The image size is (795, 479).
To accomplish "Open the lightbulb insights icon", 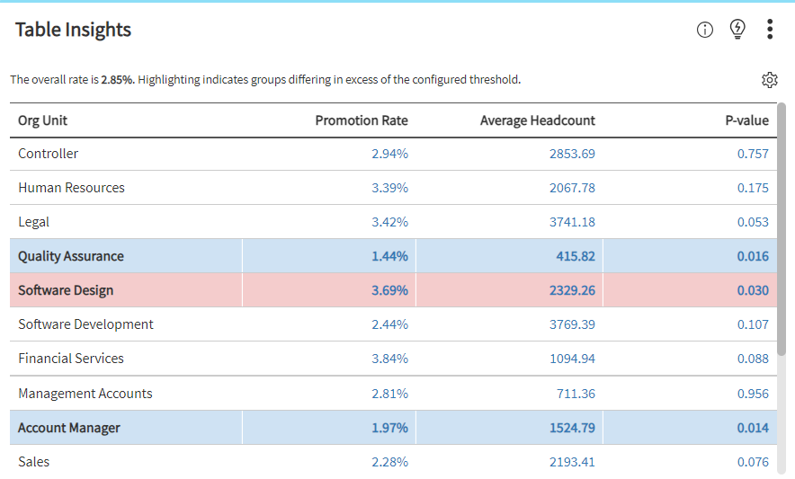I will [737, 30].
